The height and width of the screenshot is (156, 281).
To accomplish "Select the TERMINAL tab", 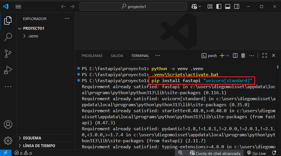I will point(140,56).
